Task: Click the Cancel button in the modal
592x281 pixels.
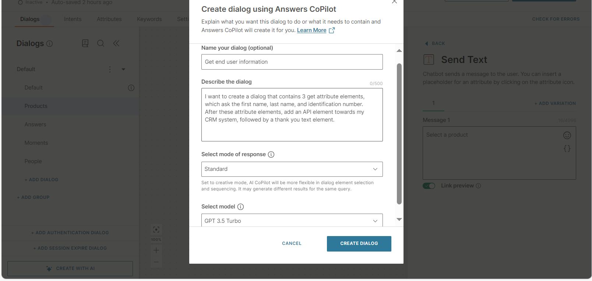Action: (292, 243)
